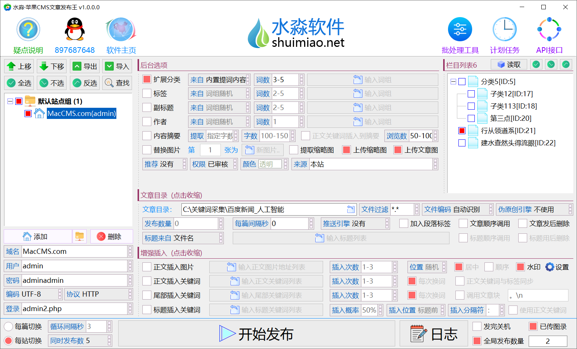Select 行从领道系[ID:21] category
The height and width of the screenshot is (349, 577).
tap(508, 130)
